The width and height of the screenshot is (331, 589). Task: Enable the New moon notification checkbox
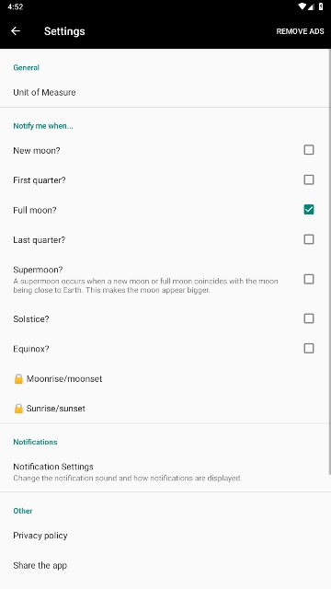(x=309, y=150)
